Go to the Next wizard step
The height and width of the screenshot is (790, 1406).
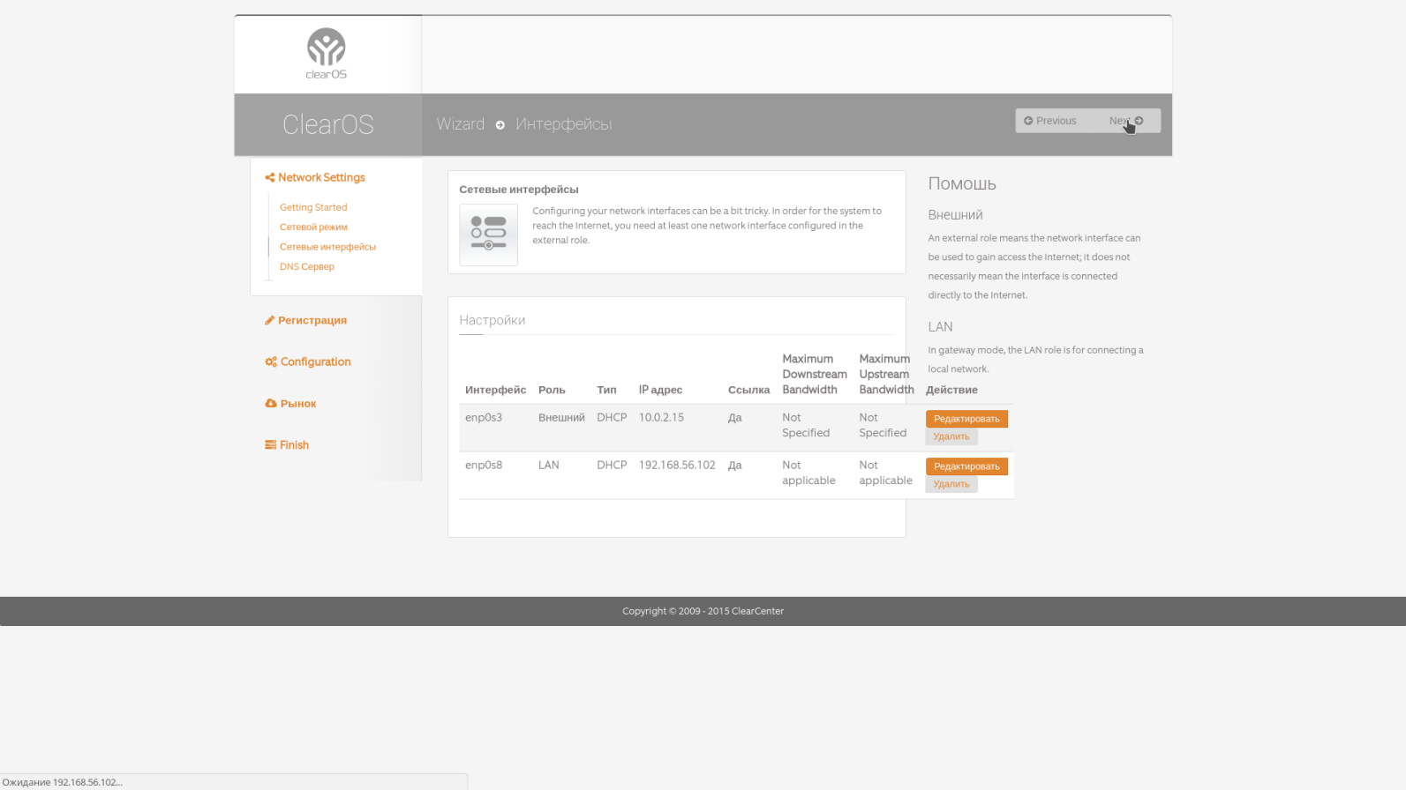[x=1126, y=121]
